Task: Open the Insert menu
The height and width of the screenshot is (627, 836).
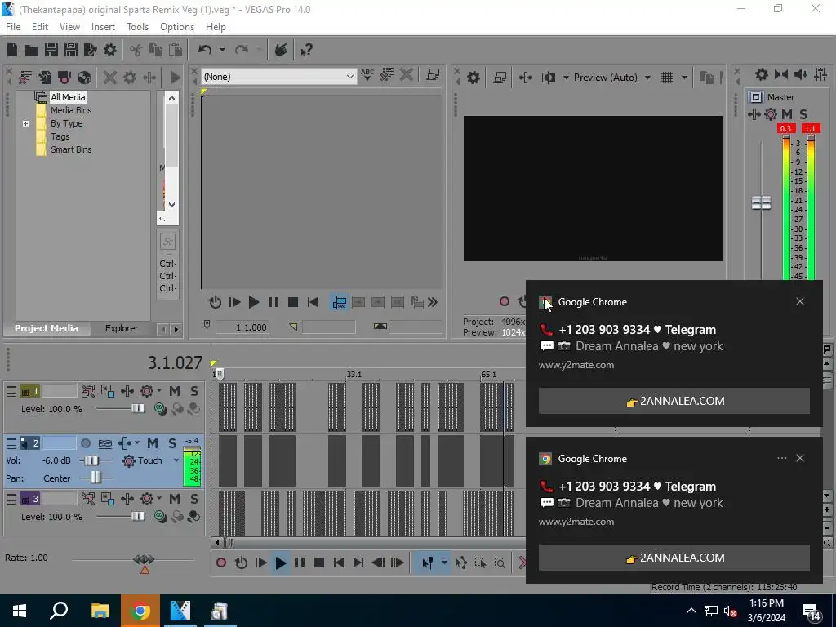Action: point(103,27)
